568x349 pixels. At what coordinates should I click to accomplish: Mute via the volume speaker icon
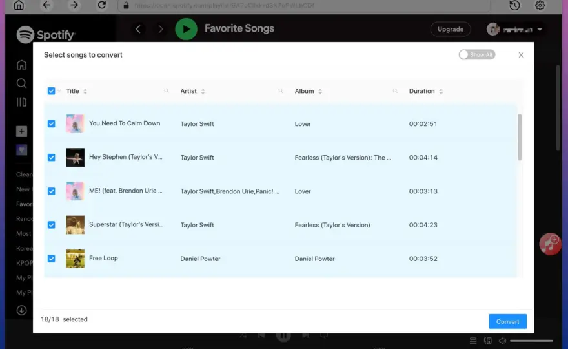coord(502,341)
